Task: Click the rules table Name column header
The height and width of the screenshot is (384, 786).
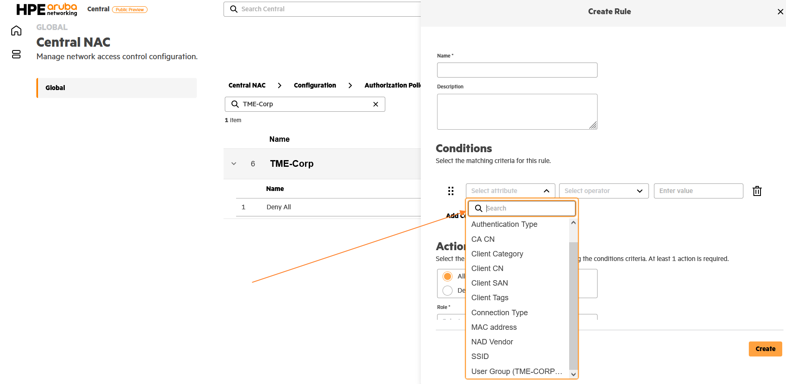Action: (275, 189)
